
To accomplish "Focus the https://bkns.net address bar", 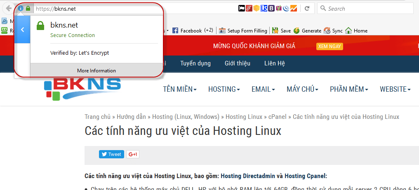I will pyautogui.click(x=134, y=9).
